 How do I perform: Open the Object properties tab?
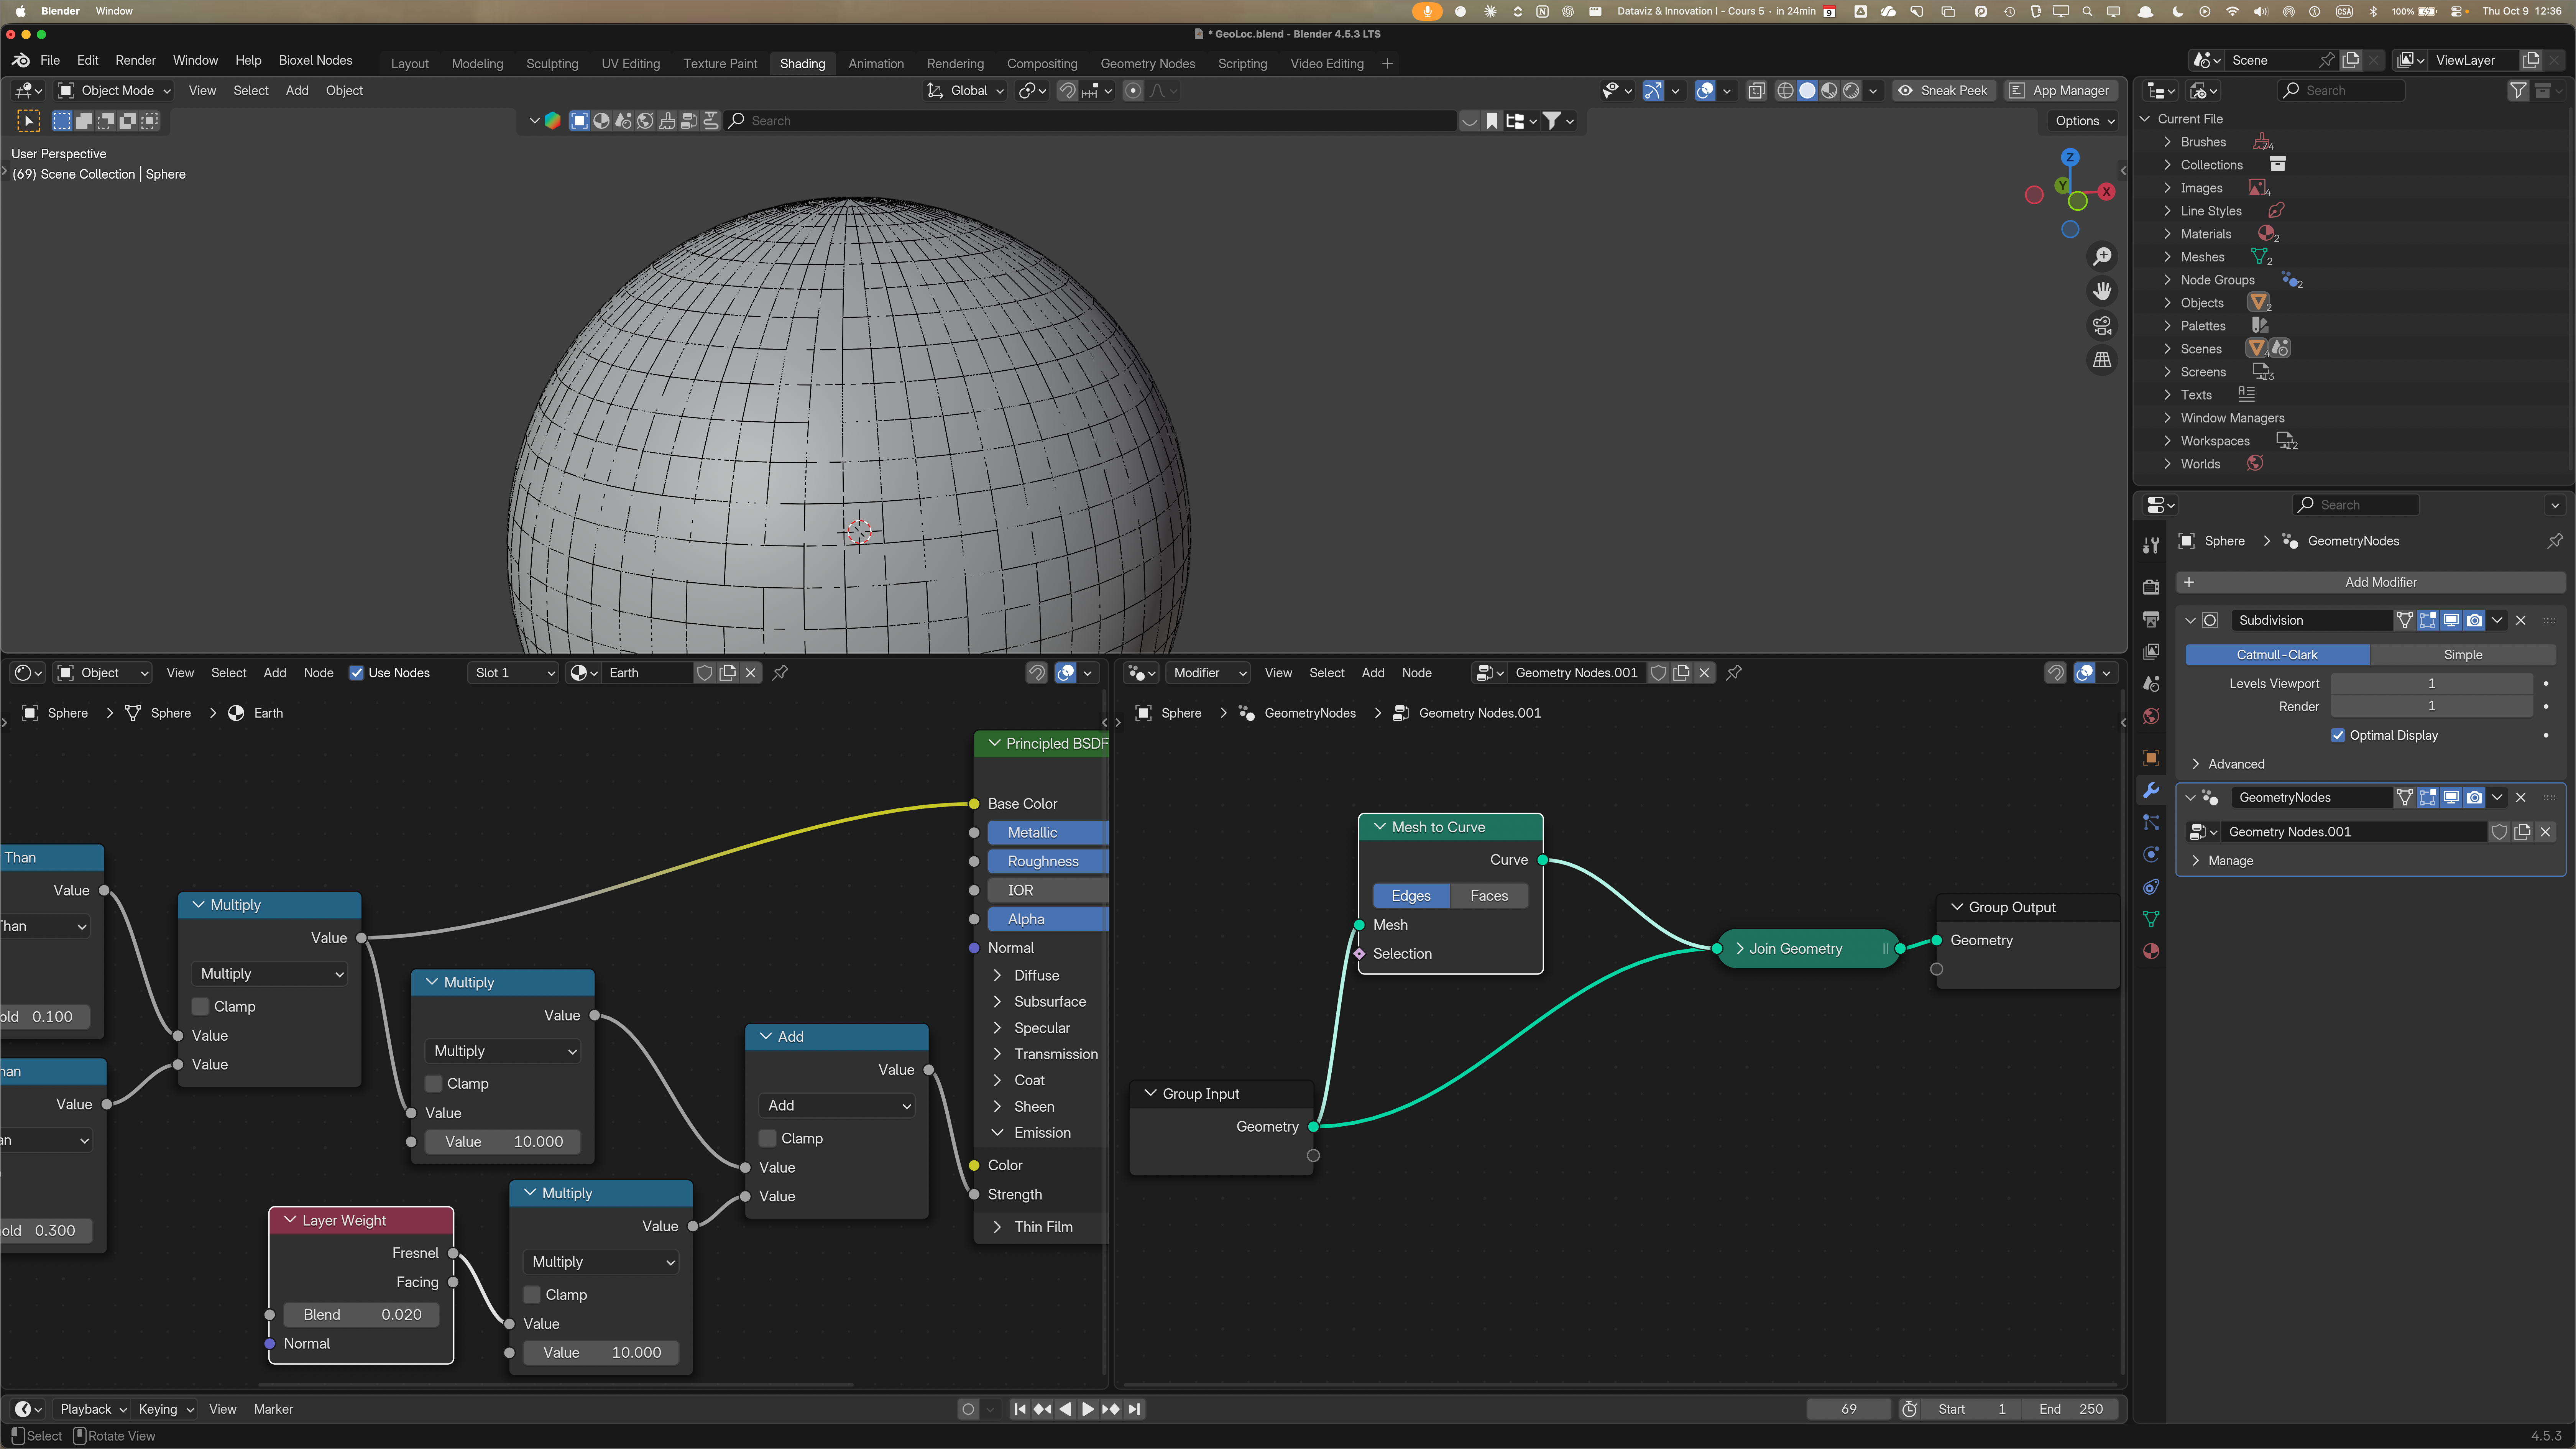tap(2151, 758)
